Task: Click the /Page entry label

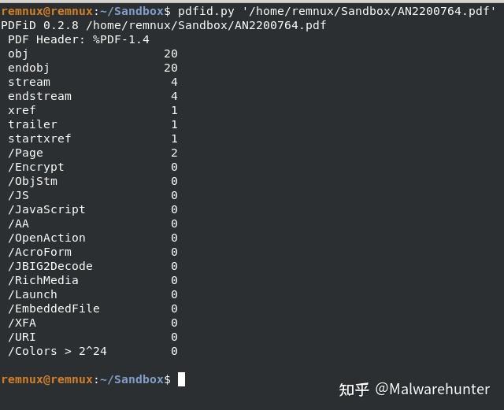Action: (25, 153)
